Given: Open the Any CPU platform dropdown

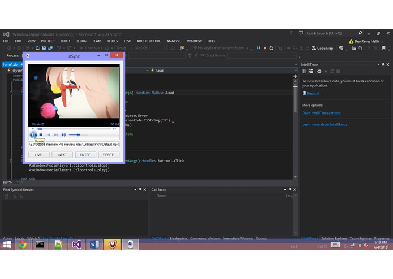Looking at the screenshot, I should click(x=150, y=48).
